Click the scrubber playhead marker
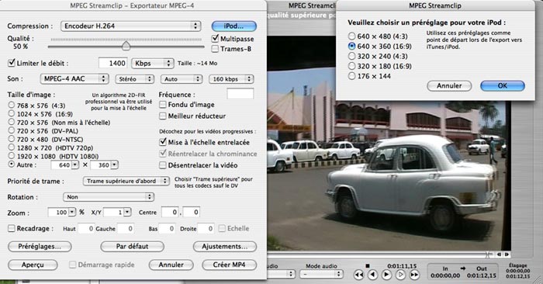This screenshot has width=543, height=284. pos(488,255)
